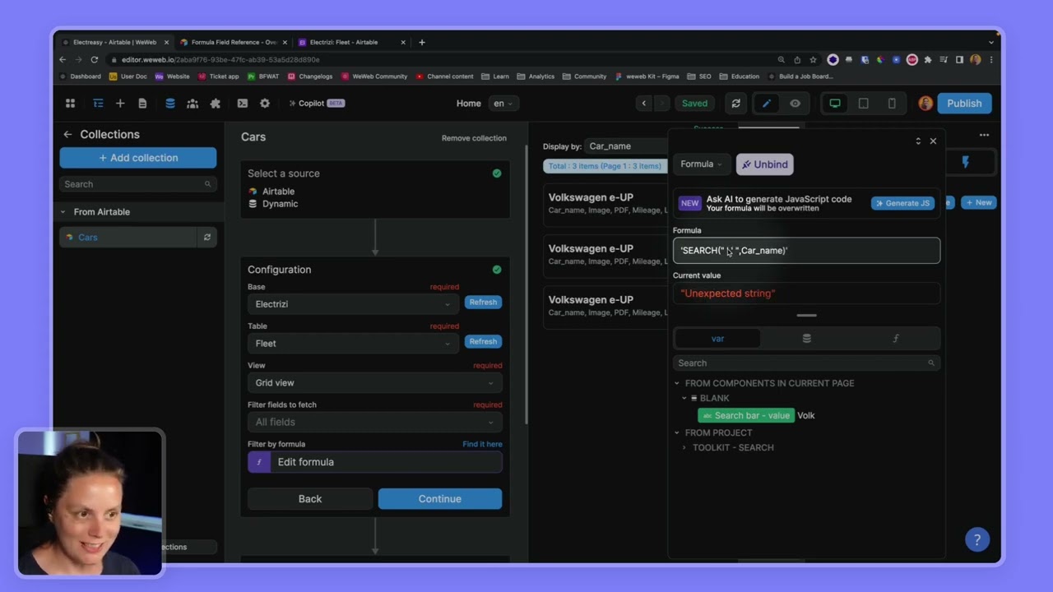Switch to preview mode eye icon
The height and width of the screenshot is (592, 1053).
795,104
